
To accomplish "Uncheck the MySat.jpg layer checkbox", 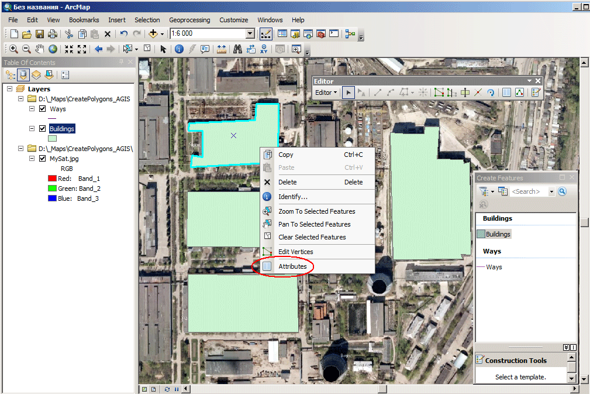I will [x=43, y=158].
